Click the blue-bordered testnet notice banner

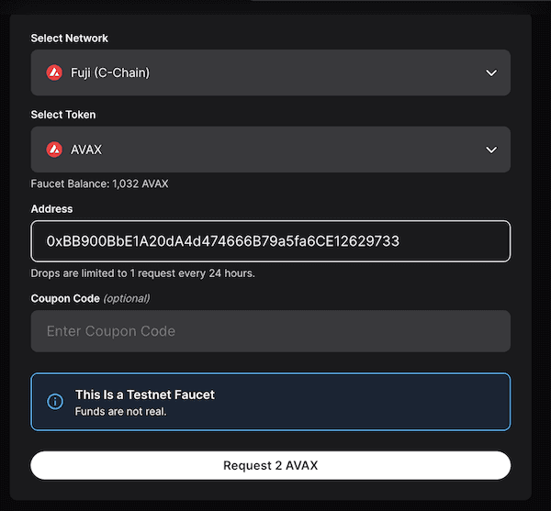coord(367,402)
